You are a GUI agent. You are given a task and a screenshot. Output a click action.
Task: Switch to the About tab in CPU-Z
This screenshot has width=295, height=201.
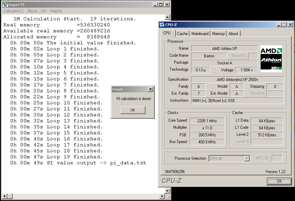click(x=233, y=34)
